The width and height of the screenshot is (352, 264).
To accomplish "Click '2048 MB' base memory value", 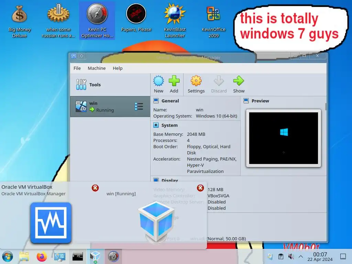I will (x=196, y=134).
